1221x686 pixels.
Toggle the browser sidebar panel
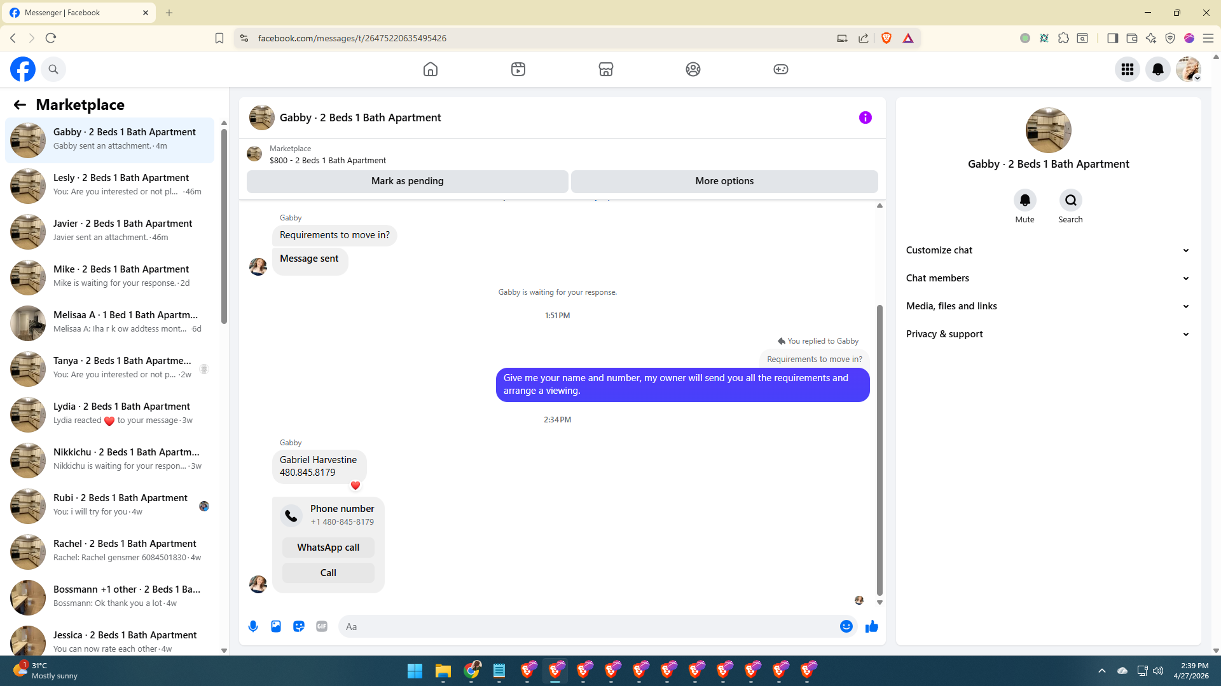click(x=1112, y=38)
